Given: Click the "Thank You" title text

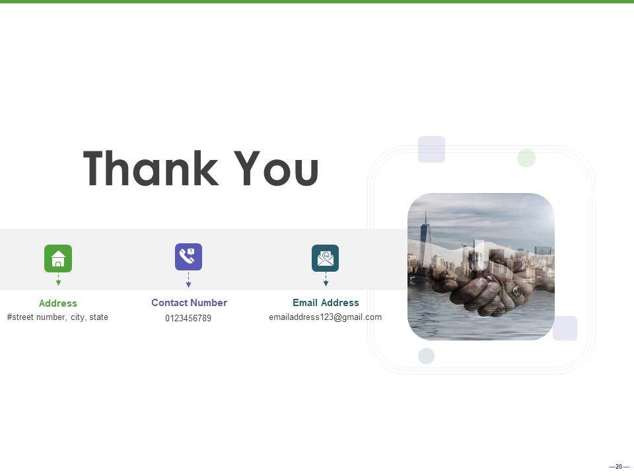Looking at the screenshot, I should pyautogui.click(x=201, y=169).
